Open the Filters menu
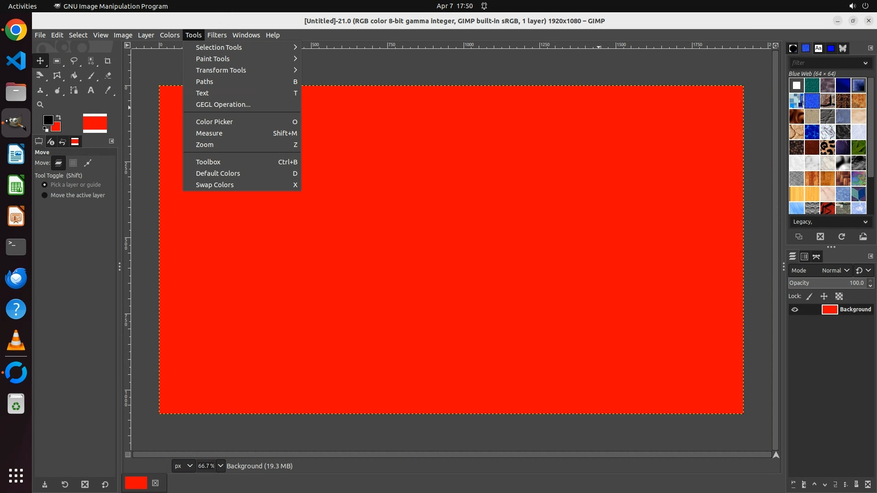 click(217, 35)
